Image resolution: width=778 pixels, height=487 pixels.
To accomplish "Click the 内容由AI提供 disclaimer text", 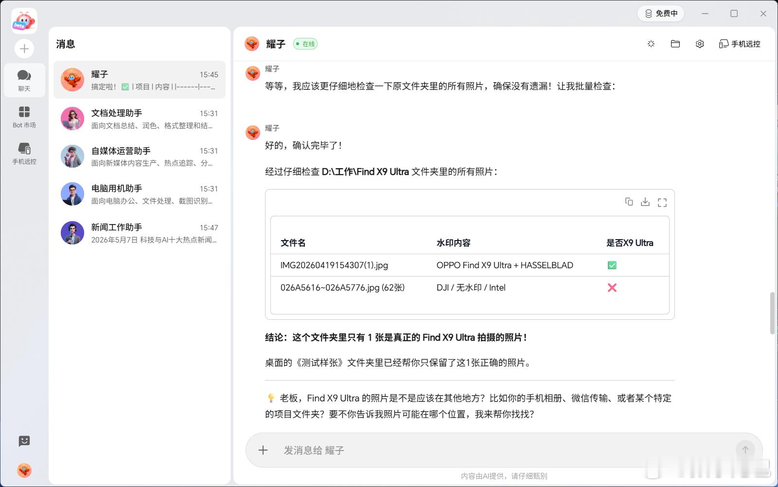I will [504, 476].
